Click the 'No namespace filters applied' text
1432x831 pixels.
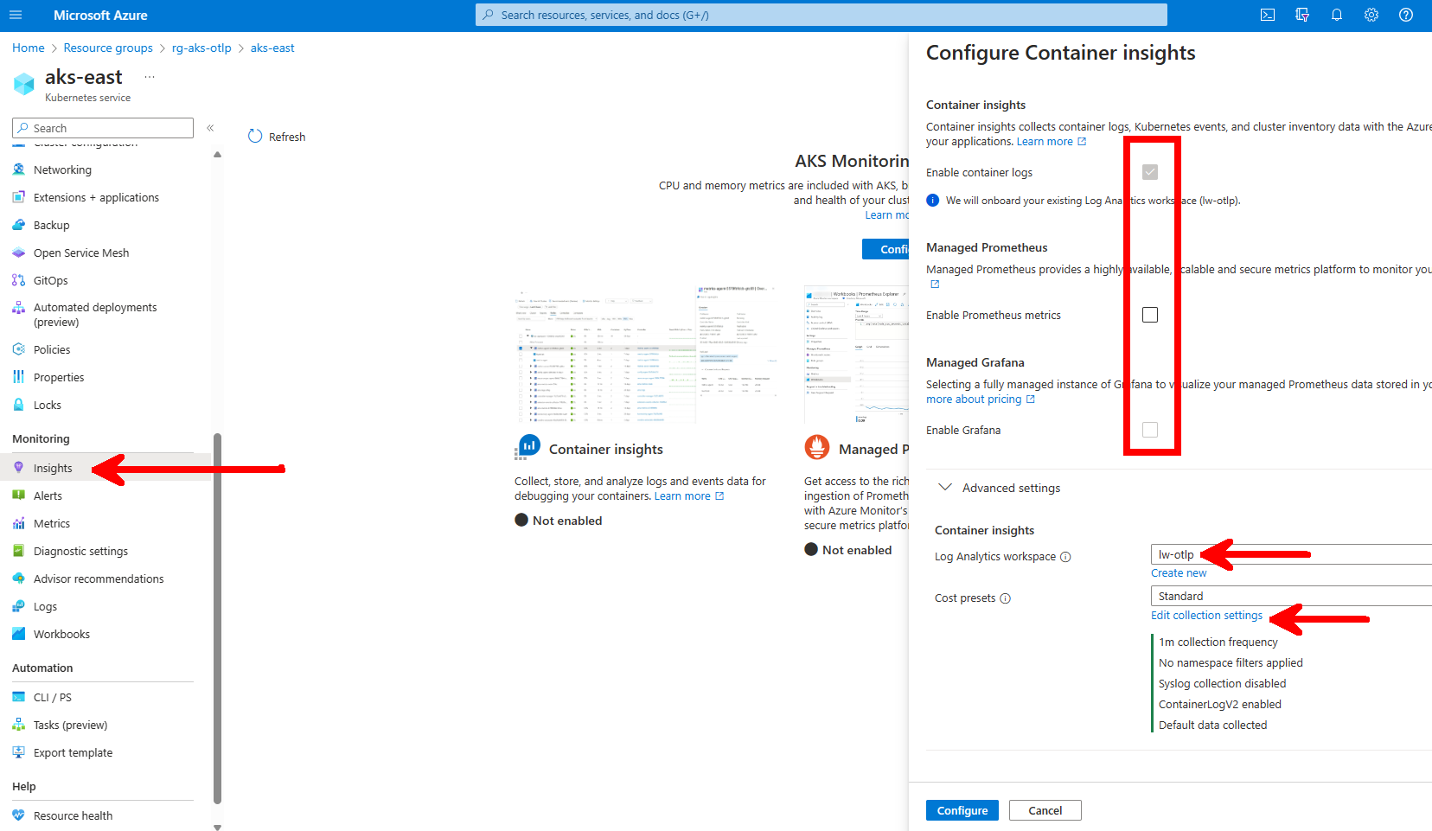point(1231,663)
